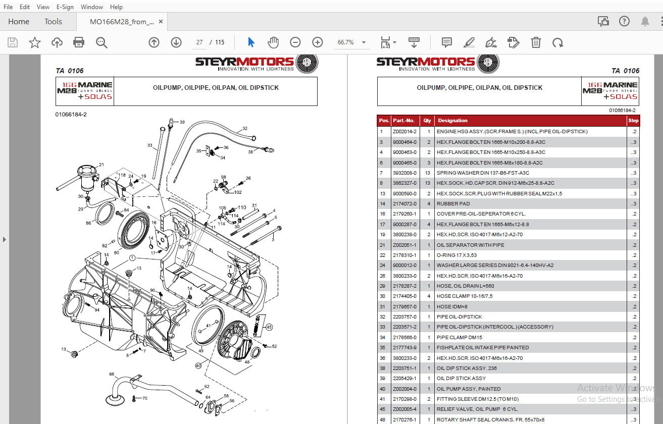
Task: Click 'PIPE CLAMP DM15' designation
Action: [x=459, y=337]
